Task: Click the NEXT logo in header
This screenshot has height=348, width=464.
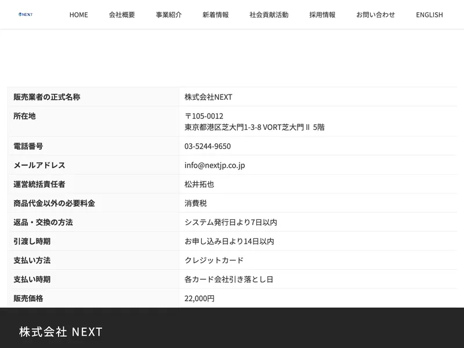Action: (x=26, y=14)
